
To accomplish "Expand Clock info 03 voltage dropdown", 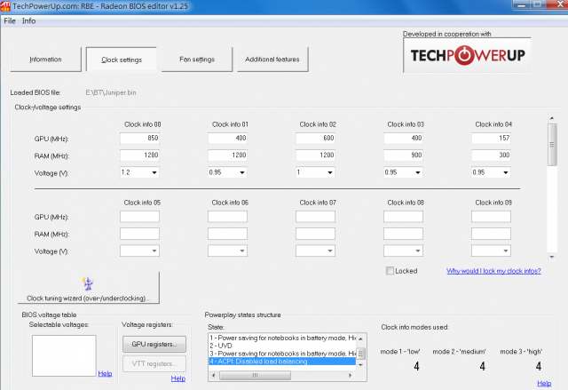I will 418,172.
